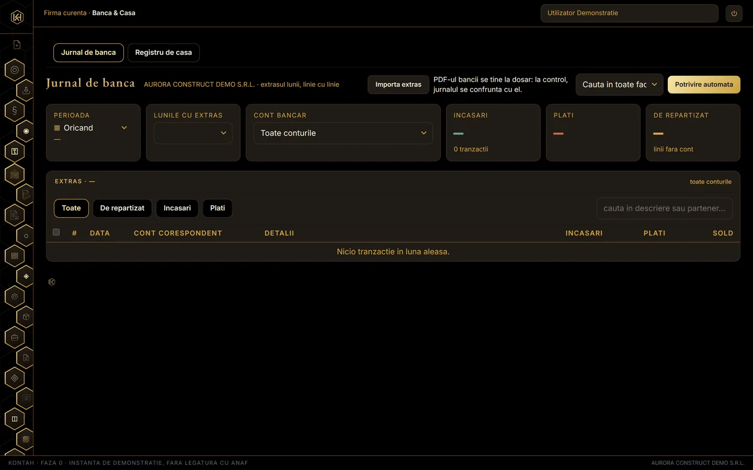
Task: Filter transactions by De repartizat
Action: pyautogui.click(x=122, y=208)
